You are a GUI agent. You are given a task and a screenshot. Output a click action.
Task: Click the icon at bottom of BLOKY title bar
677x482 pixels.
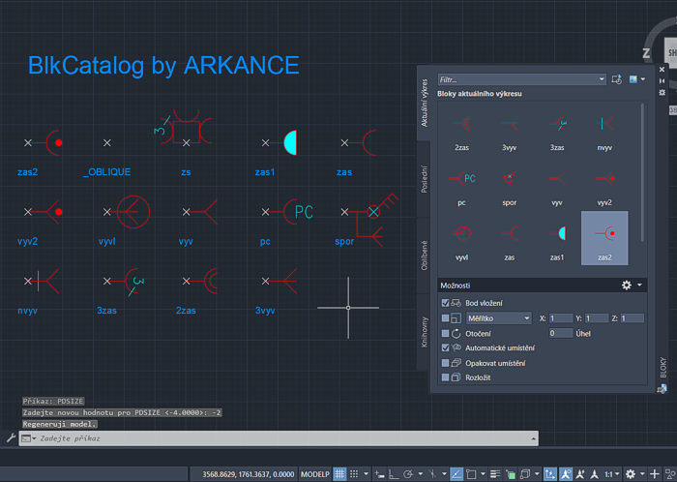pos(662,389)
